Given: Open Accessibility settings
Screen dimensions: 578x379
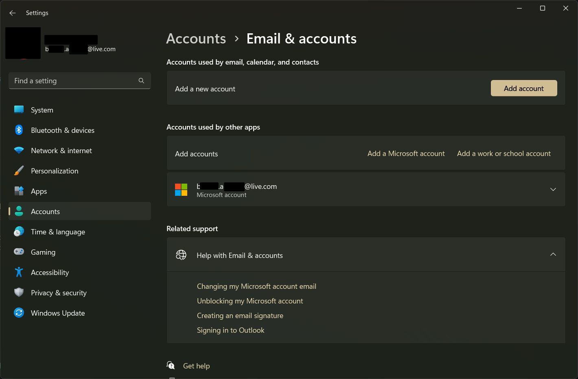Looking at the screenshot, I should point(80,272).
